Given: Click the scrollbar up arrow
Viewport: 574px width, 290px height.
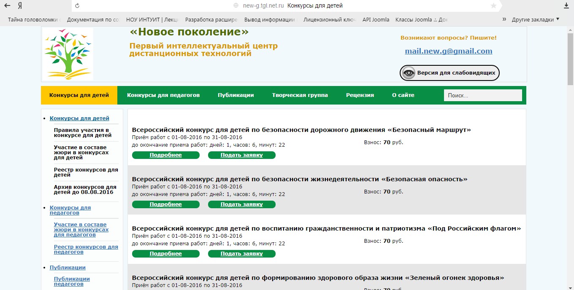Looking at the screenshot, I should point(571,30).
